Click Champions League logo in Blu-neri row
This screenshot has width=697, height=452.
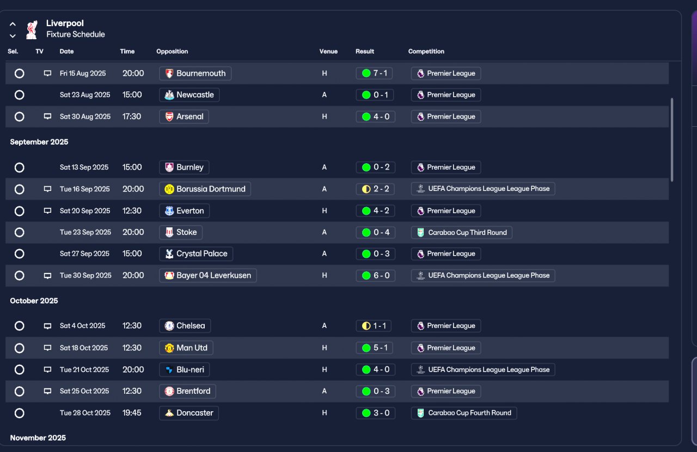[x=420, y=370]
